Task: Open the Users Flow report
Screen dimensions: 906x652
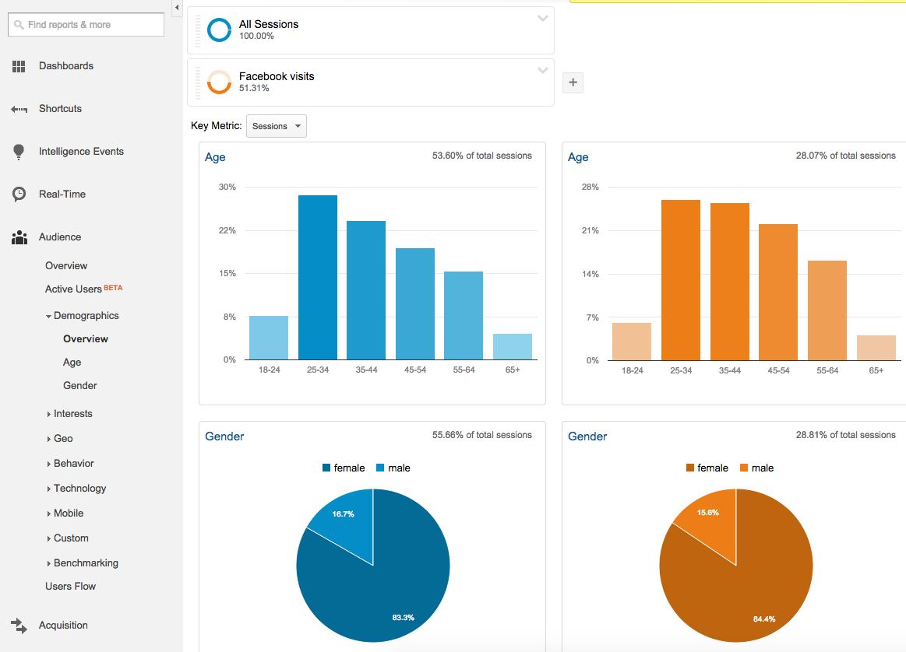Action: pyautogui.click(x=70, y=586)
